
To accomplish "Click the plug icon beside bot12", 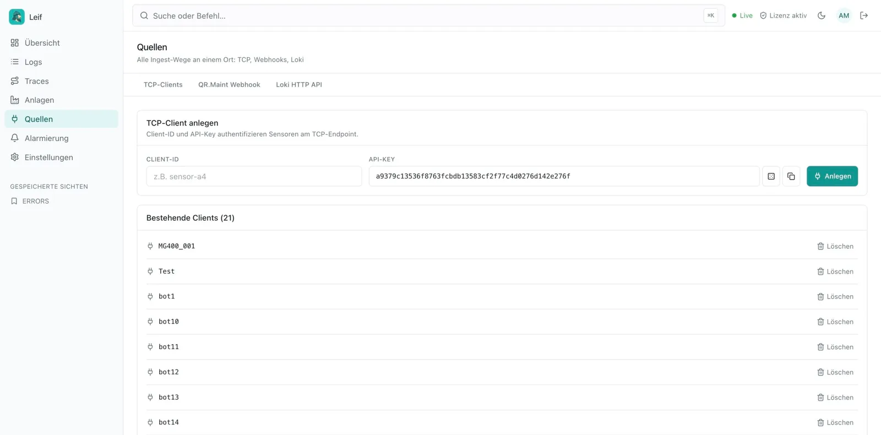I will tap(150, 372).
